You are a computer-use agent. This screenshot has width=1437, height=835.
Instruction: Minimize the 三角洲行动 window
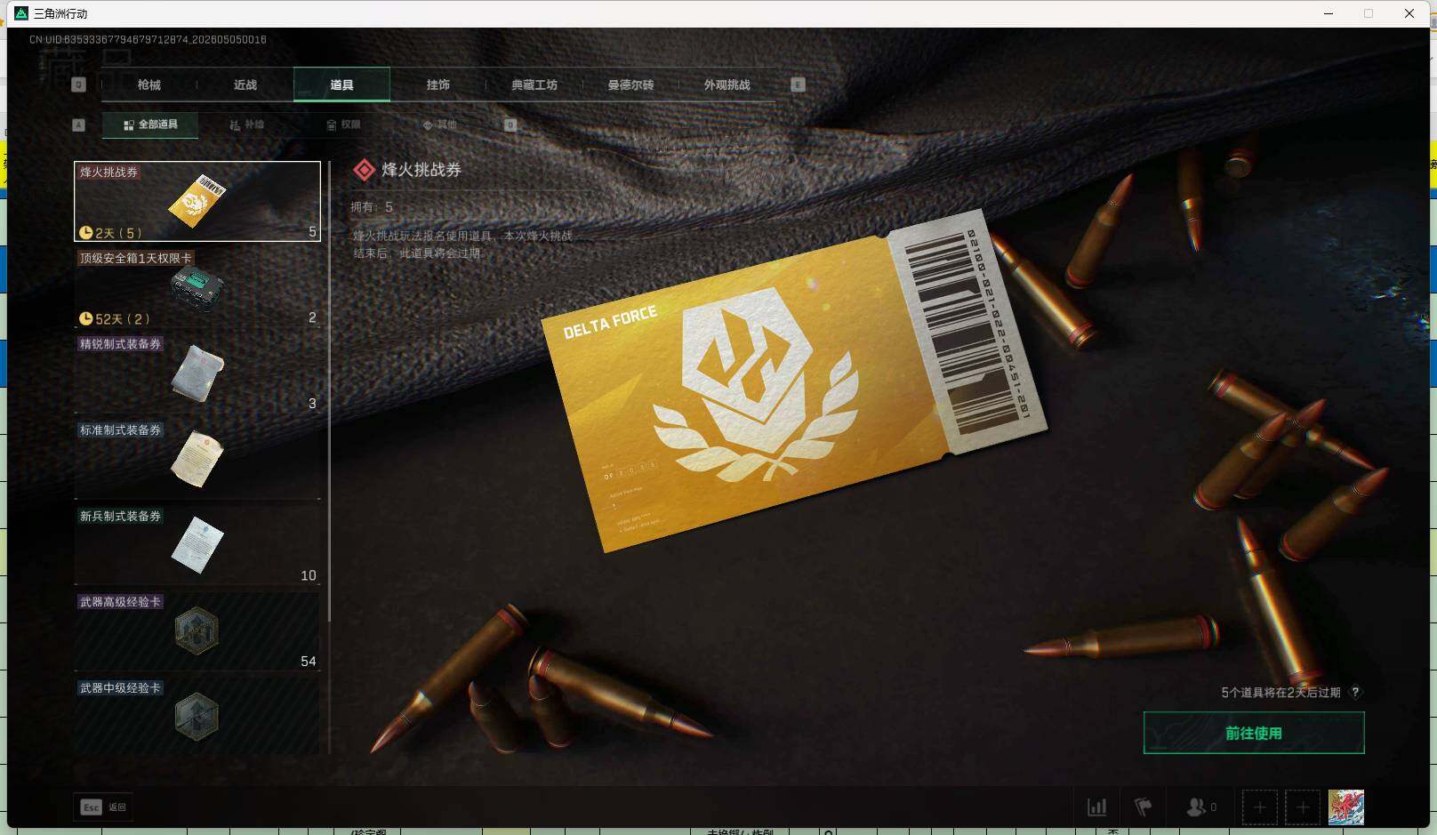(x=1329, y=13)
